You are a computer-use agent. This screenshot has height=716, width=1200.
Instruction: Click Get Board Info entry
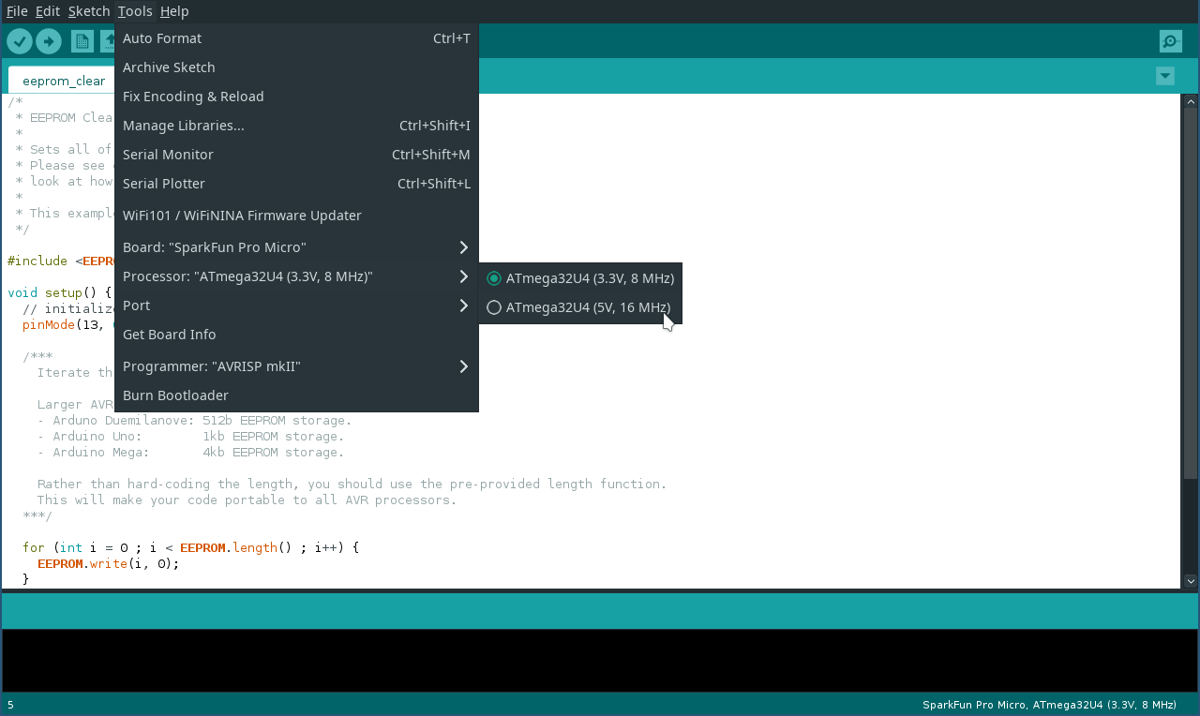coord(296,335)
